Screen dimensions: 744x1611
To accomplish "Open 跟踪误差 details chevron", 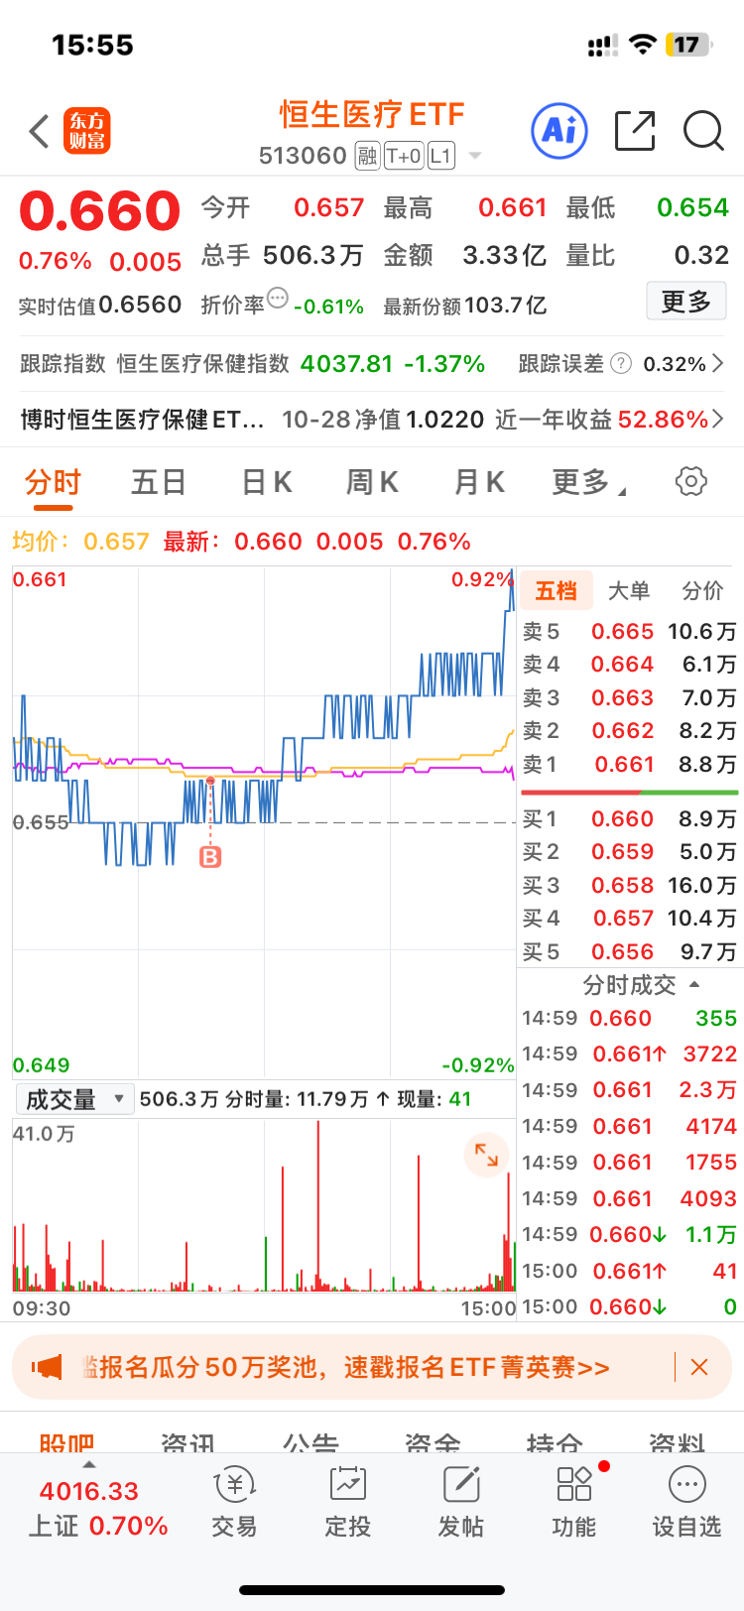I will pos(718,363).
